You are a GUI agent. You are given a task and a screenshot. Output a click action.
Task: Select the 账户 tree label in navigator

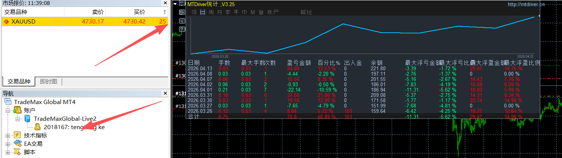29,110
